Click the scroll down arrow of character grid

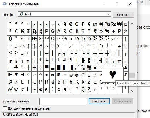point(132,91)
